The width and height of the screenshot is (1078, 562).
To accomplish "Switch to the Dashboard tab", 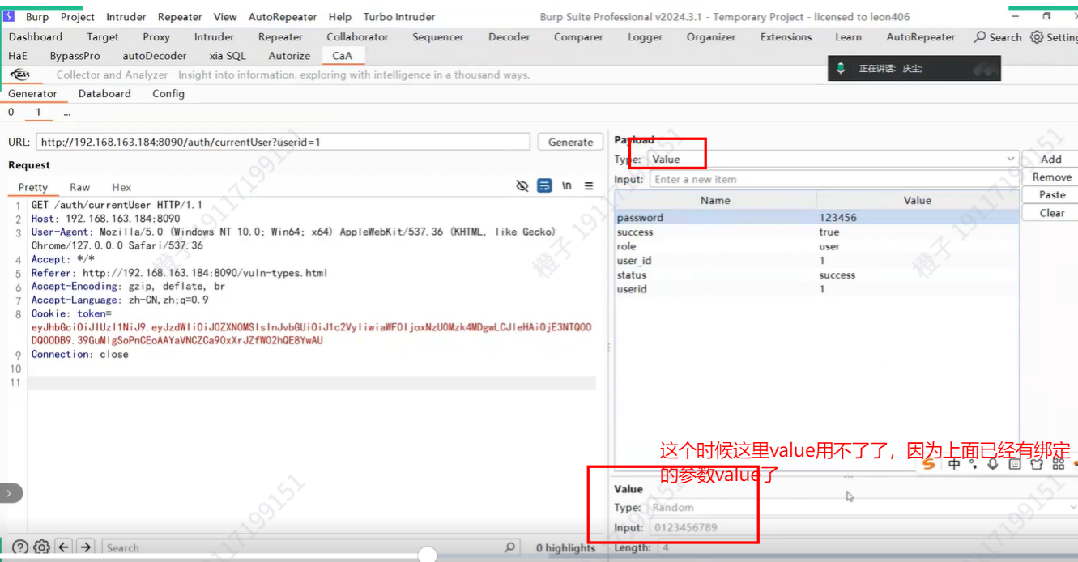I will [36, 37].
